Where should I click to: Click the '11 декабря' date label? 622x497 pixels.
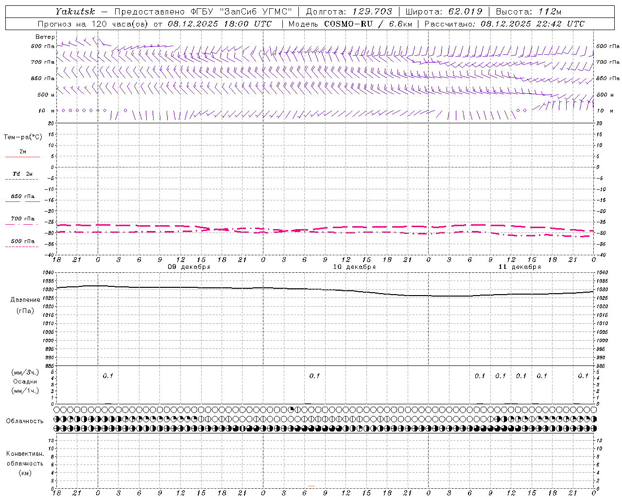[519, 267]
